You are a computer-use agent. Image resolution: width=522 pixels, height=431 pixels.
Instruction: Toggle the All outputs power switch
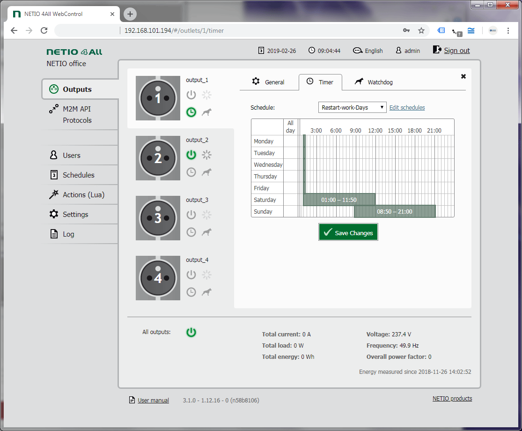coord(191,332)
